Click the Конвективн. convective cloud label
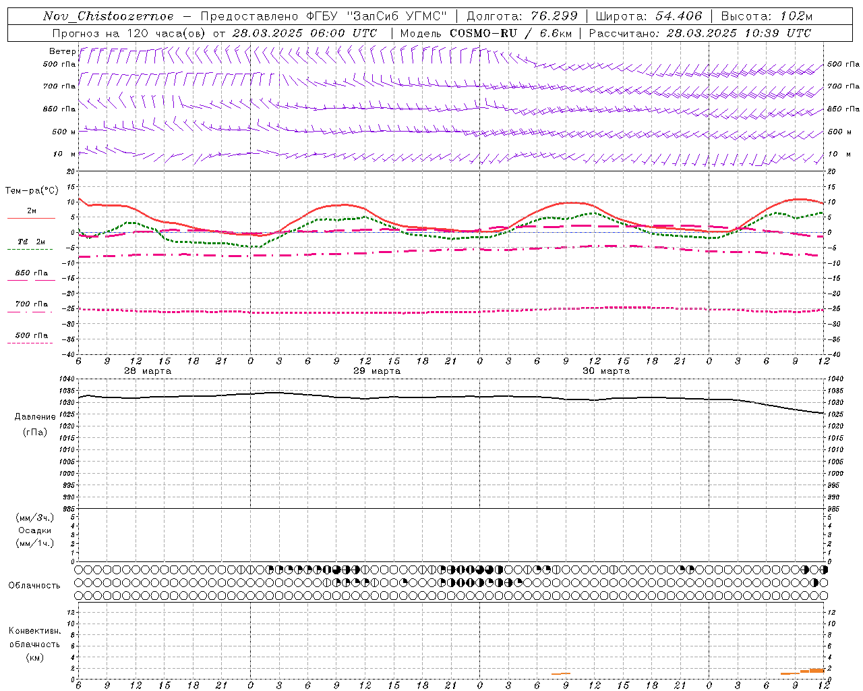Screen dimensions: 863x691 tap(34, 631)
